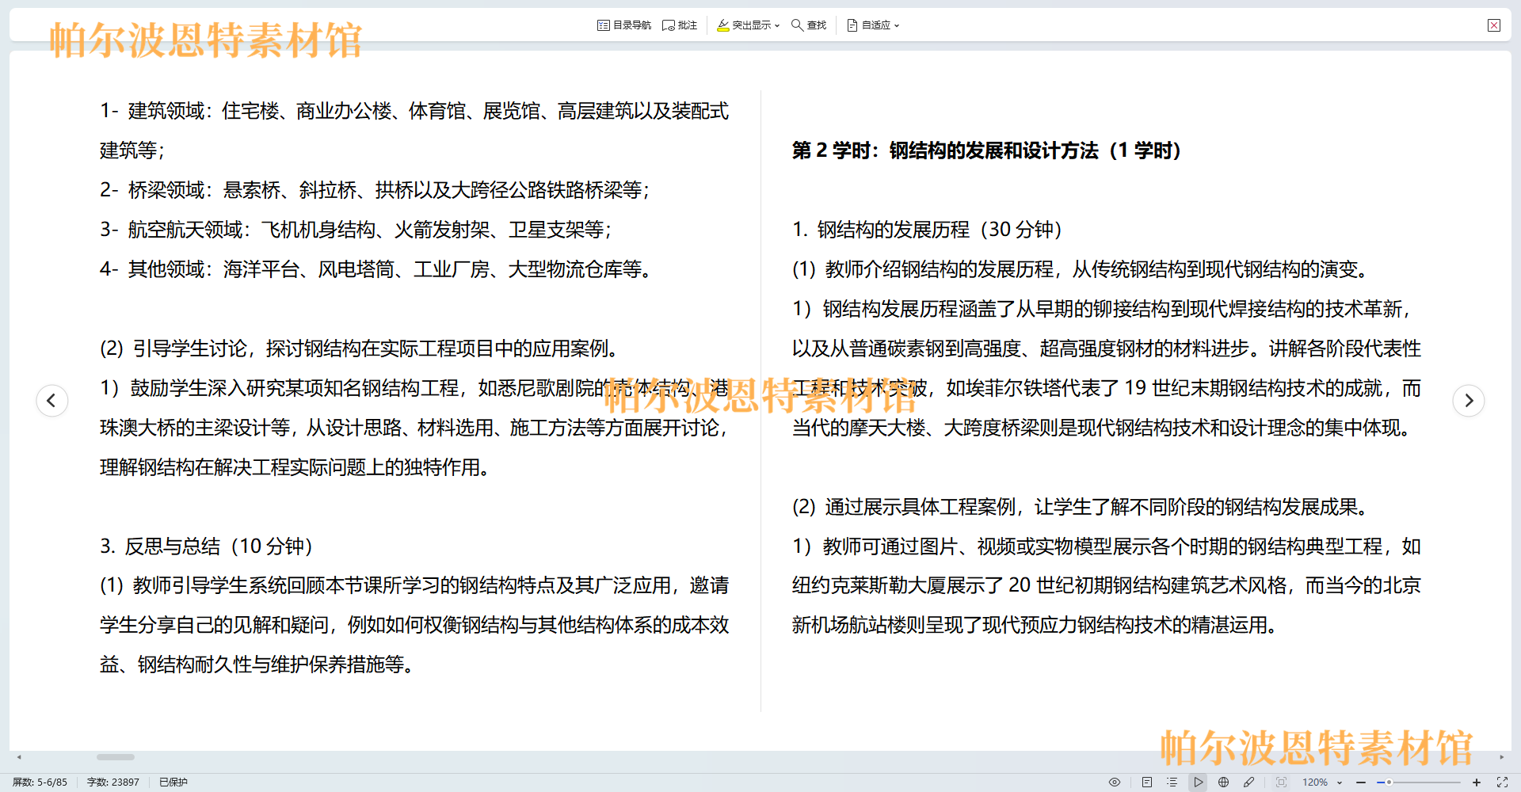Zoom in with the plus button
This screenshot has width=1521, height=792.
pos(1477,782)
